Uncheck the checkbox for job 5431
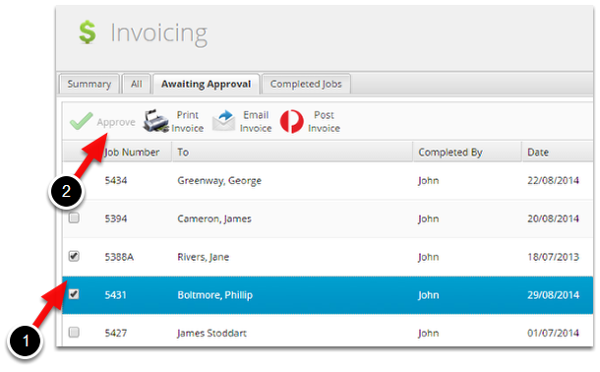Image resolution: width=600 pixels, height=372 pixels. [x=74, y=294]
